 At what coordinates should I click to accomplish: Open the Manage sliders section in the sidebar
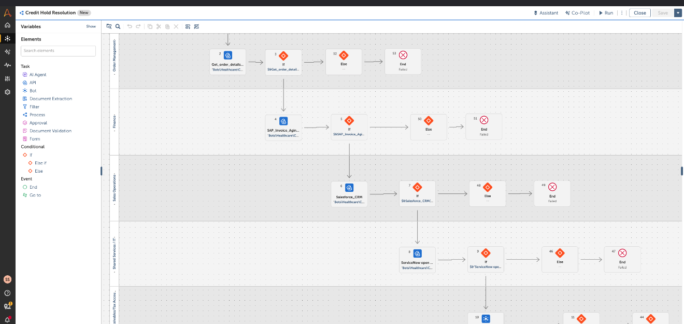[x=7, y=79]
